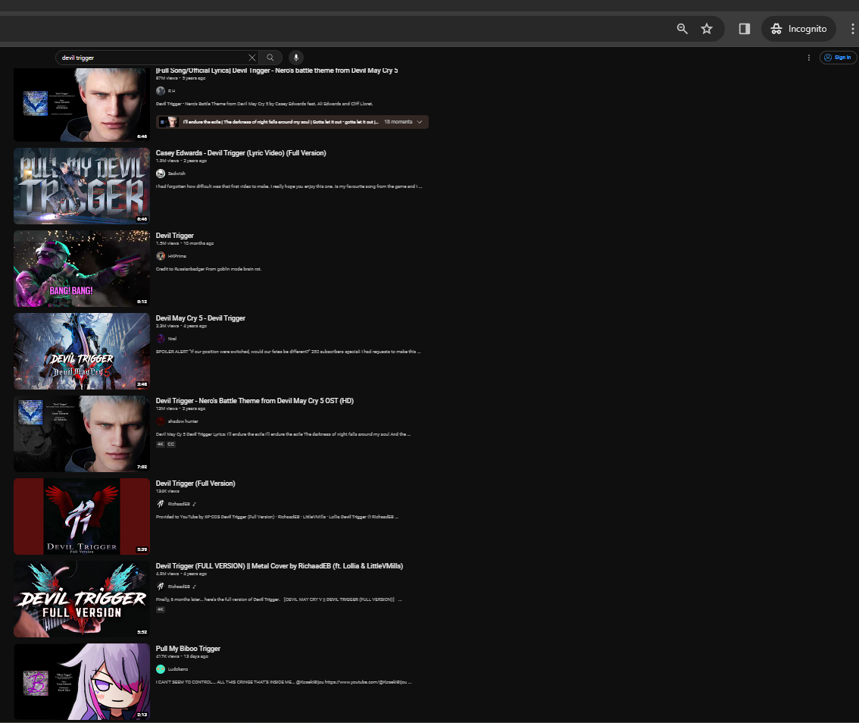The height and width of the screenshot is (723, 859).
Task: Play the 'BANG! BANG!' thumbnail
Action: tap(82, 268)
